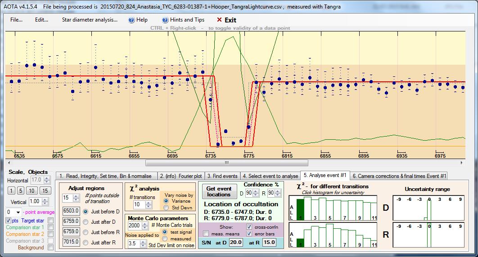Open the Find events tab
The image size is (478, 257).
tap(222, 176)
